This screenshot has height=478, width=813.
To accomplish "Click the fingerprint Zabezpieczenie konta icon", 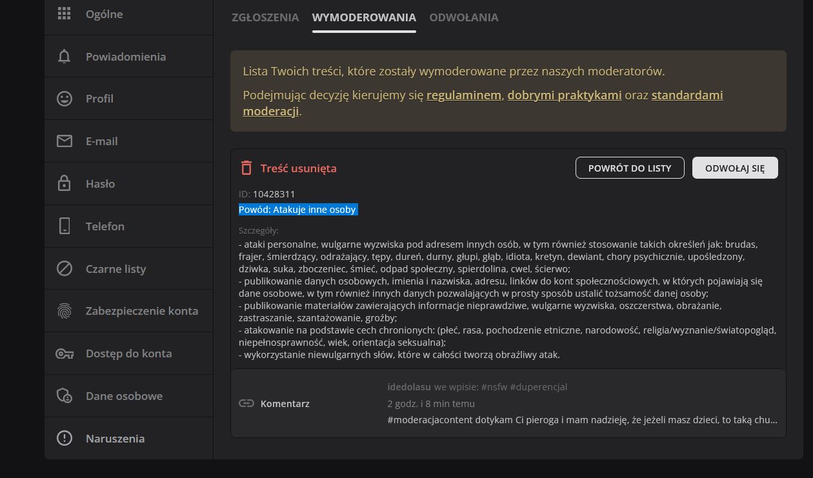I will (64, 311).
